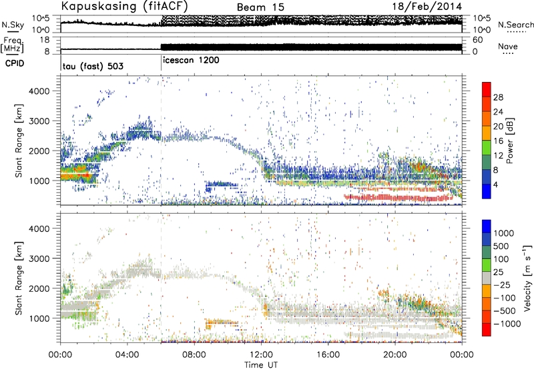Image resolution: width=534 pixels, height=369 pixels.
Task: Click the '28' power colorbar value
Action: pos(498,97)
